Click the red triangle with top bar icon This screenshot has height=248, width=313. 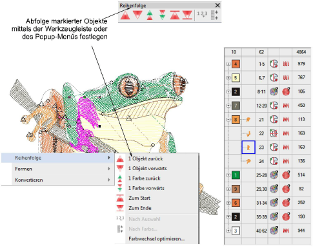(175, 15)
